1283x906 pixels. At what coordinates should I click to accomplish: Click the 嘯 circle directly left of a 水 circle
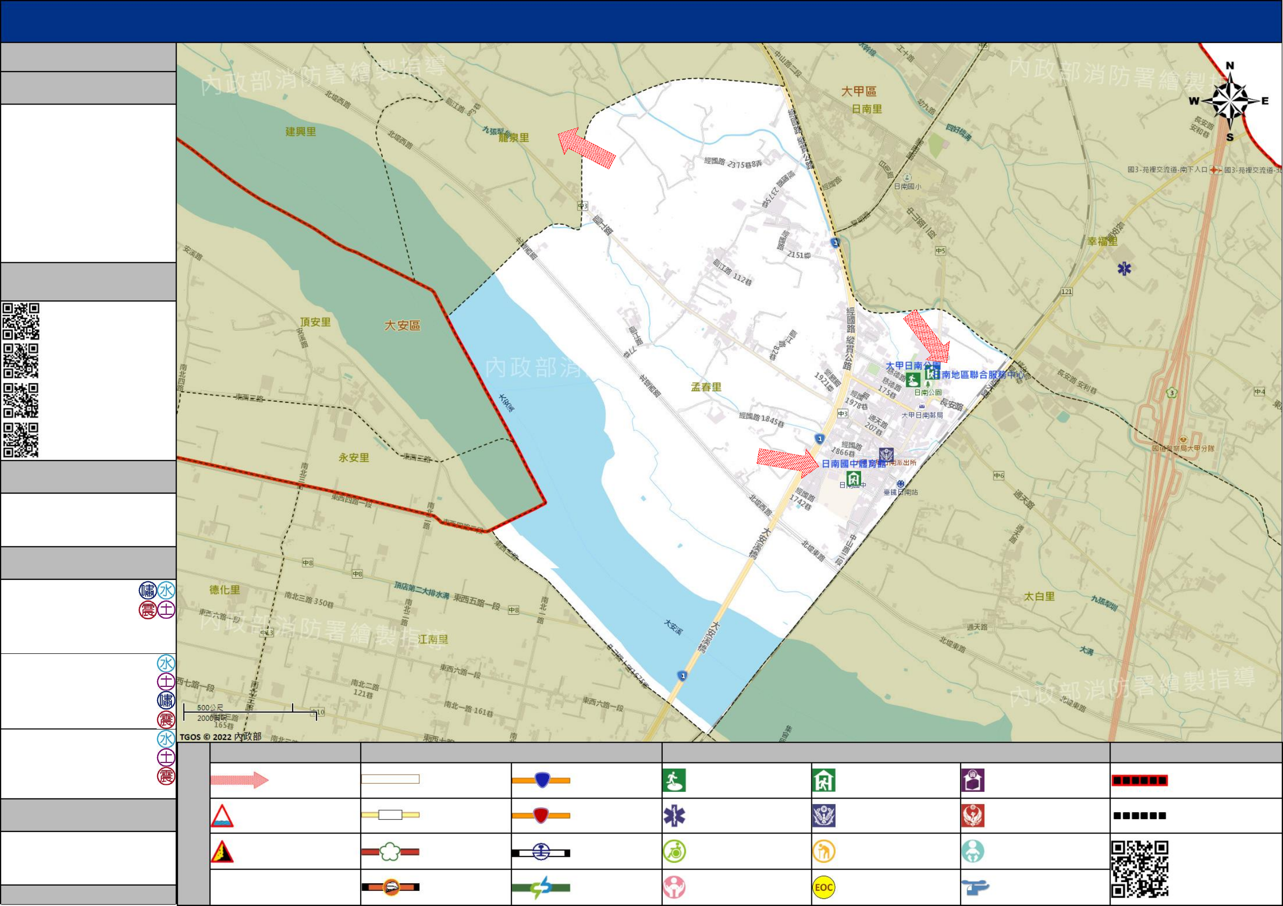tap(148, 590)
